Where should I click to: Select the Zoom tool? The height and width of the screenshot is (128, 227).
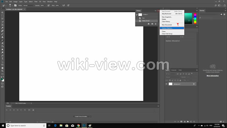click(2, 71)
